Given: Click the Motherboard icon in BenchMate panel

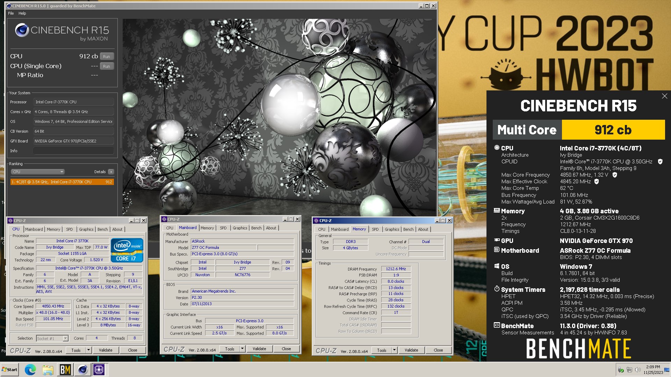Looking at the screenshot, I should click(x=497, y=250).
